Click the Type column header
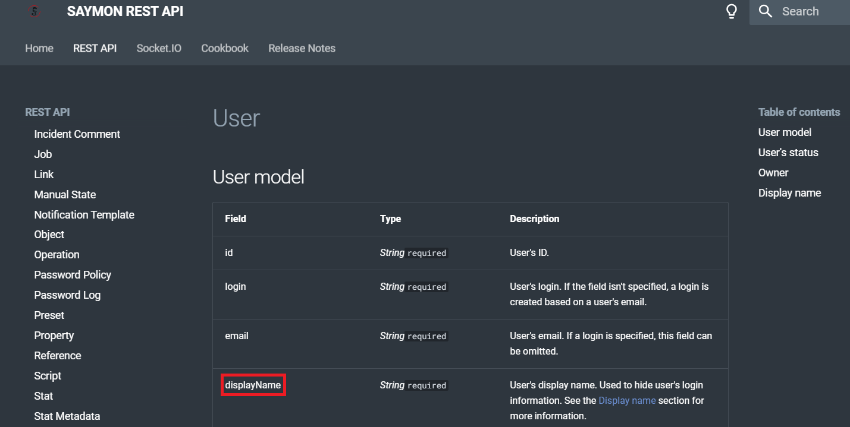The height and width of the screenshot is (427, 850). (x=390, y=219)
